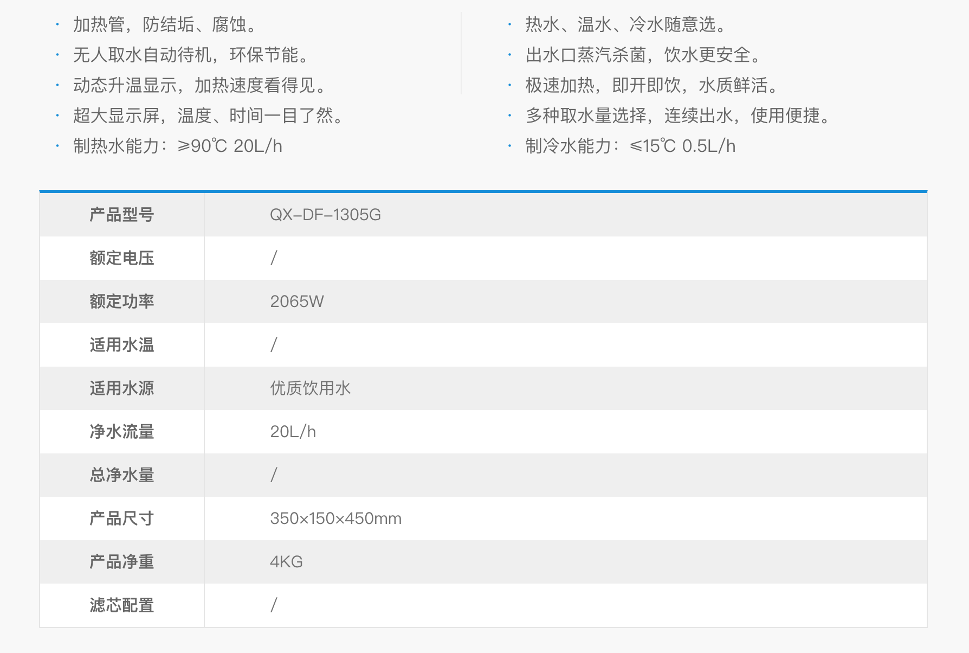
Task: Click the 额定功率 row label
Action: (x=121, y=302)
